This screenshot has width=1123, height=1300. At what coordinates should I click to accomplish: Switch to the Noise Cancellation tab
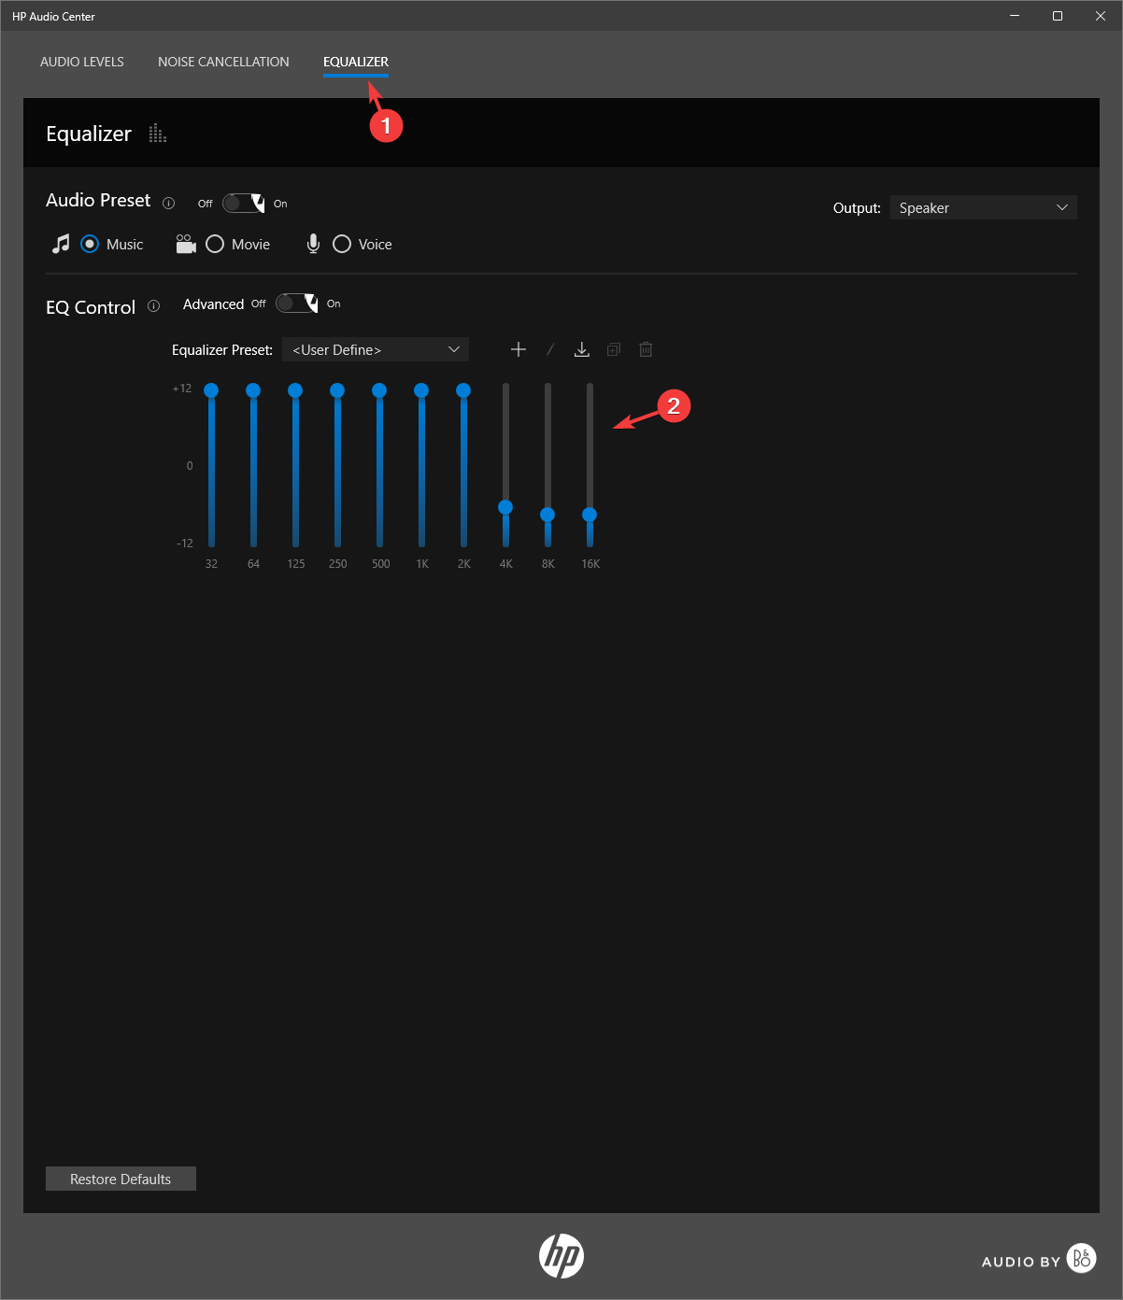click(x=223, y=62)
